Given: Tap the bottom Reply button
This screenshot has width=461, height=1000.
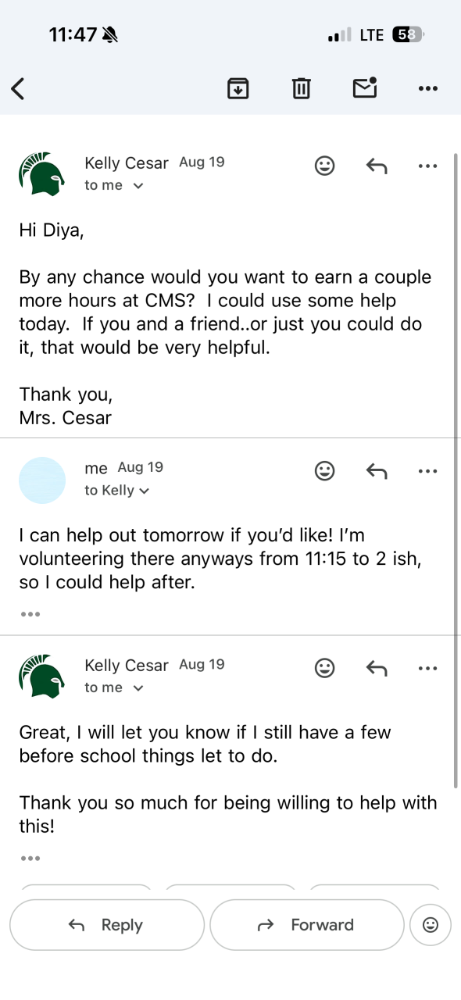Looking at the screenshot, I should (107, 925).
